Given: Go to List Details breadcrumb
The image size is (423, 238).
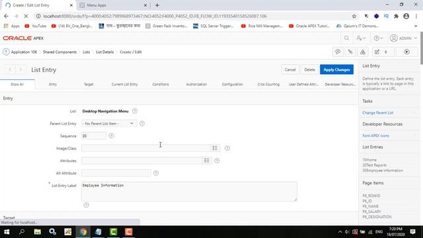Looking at the screenshot, I should click(104, 52).
